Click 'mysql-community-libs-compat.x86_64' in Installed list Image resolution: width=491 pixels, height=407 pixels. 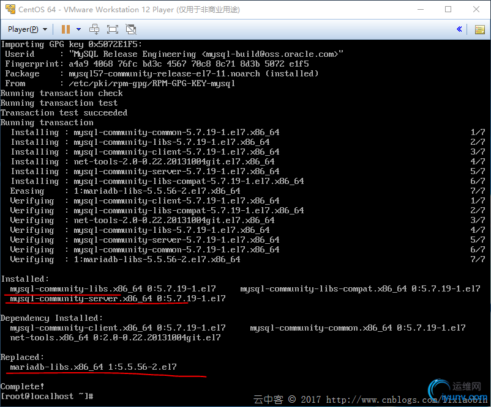click(x=323, y=289)
